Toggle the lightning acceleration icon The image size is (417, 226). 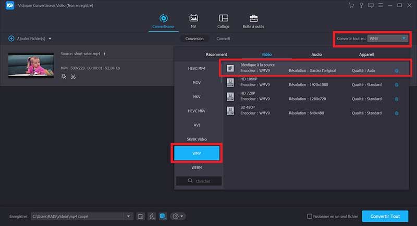152,216
